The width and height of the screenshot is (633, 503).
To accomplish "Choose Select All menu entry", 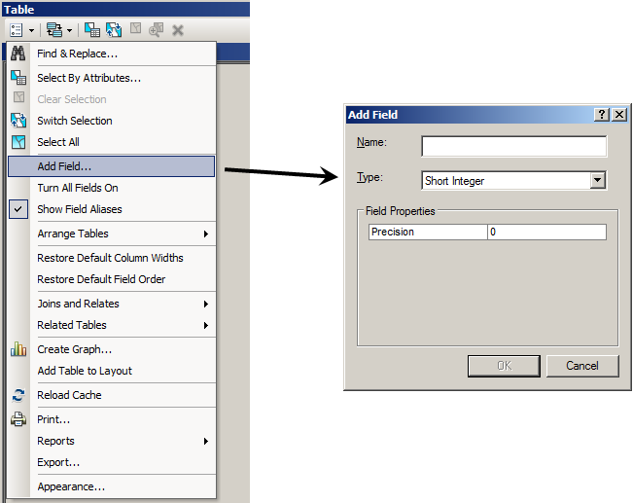I will click(112, 142).
